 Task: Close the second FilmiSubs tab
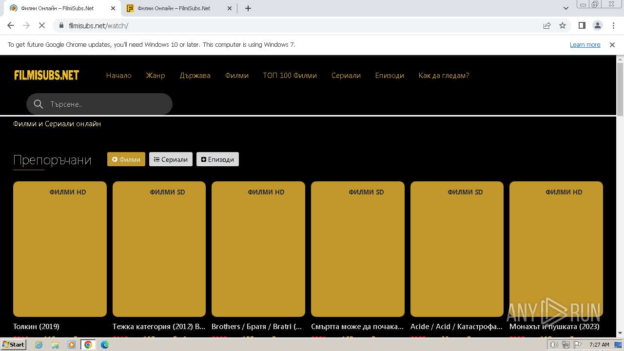(230, 8)
